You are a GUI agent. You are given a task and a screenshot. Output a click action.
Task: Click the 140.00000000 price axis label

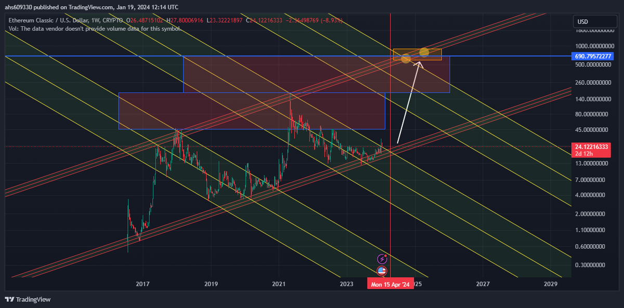click(591, 99)
